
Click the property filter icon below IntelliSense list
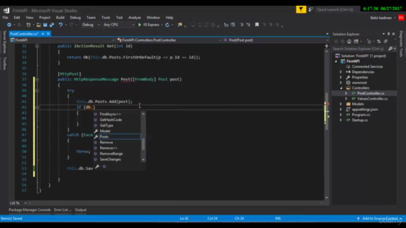97,167
